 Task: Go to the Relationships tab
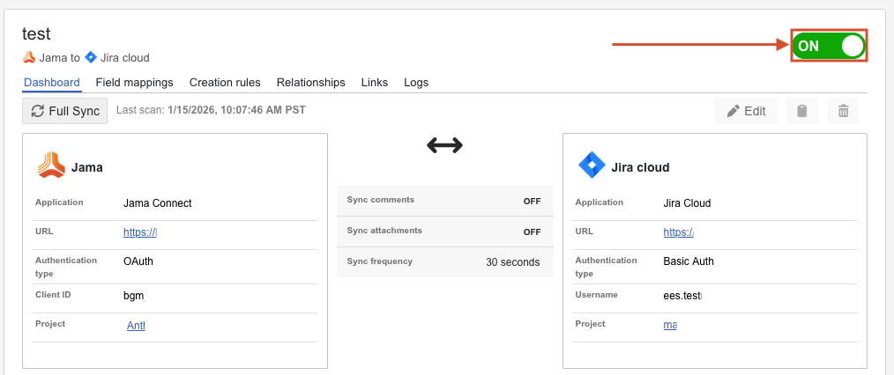click(x=310, y=83)
